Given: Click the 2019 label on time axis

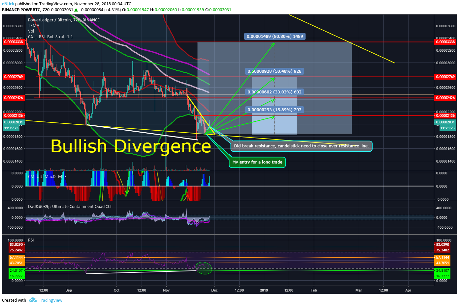Looking at the screenshot, I should click(x=264, y=290).
